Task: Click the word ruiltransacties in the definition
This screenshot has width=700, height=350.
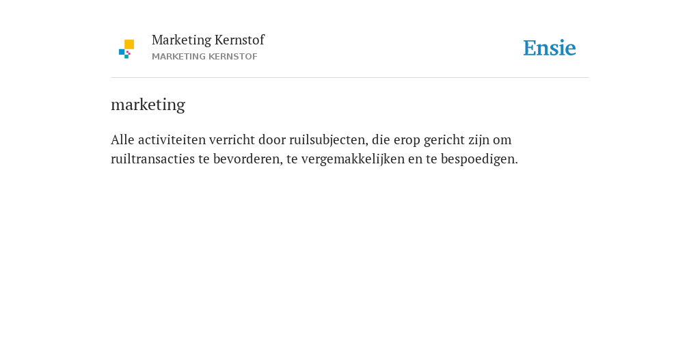Action: coord(152,159)
